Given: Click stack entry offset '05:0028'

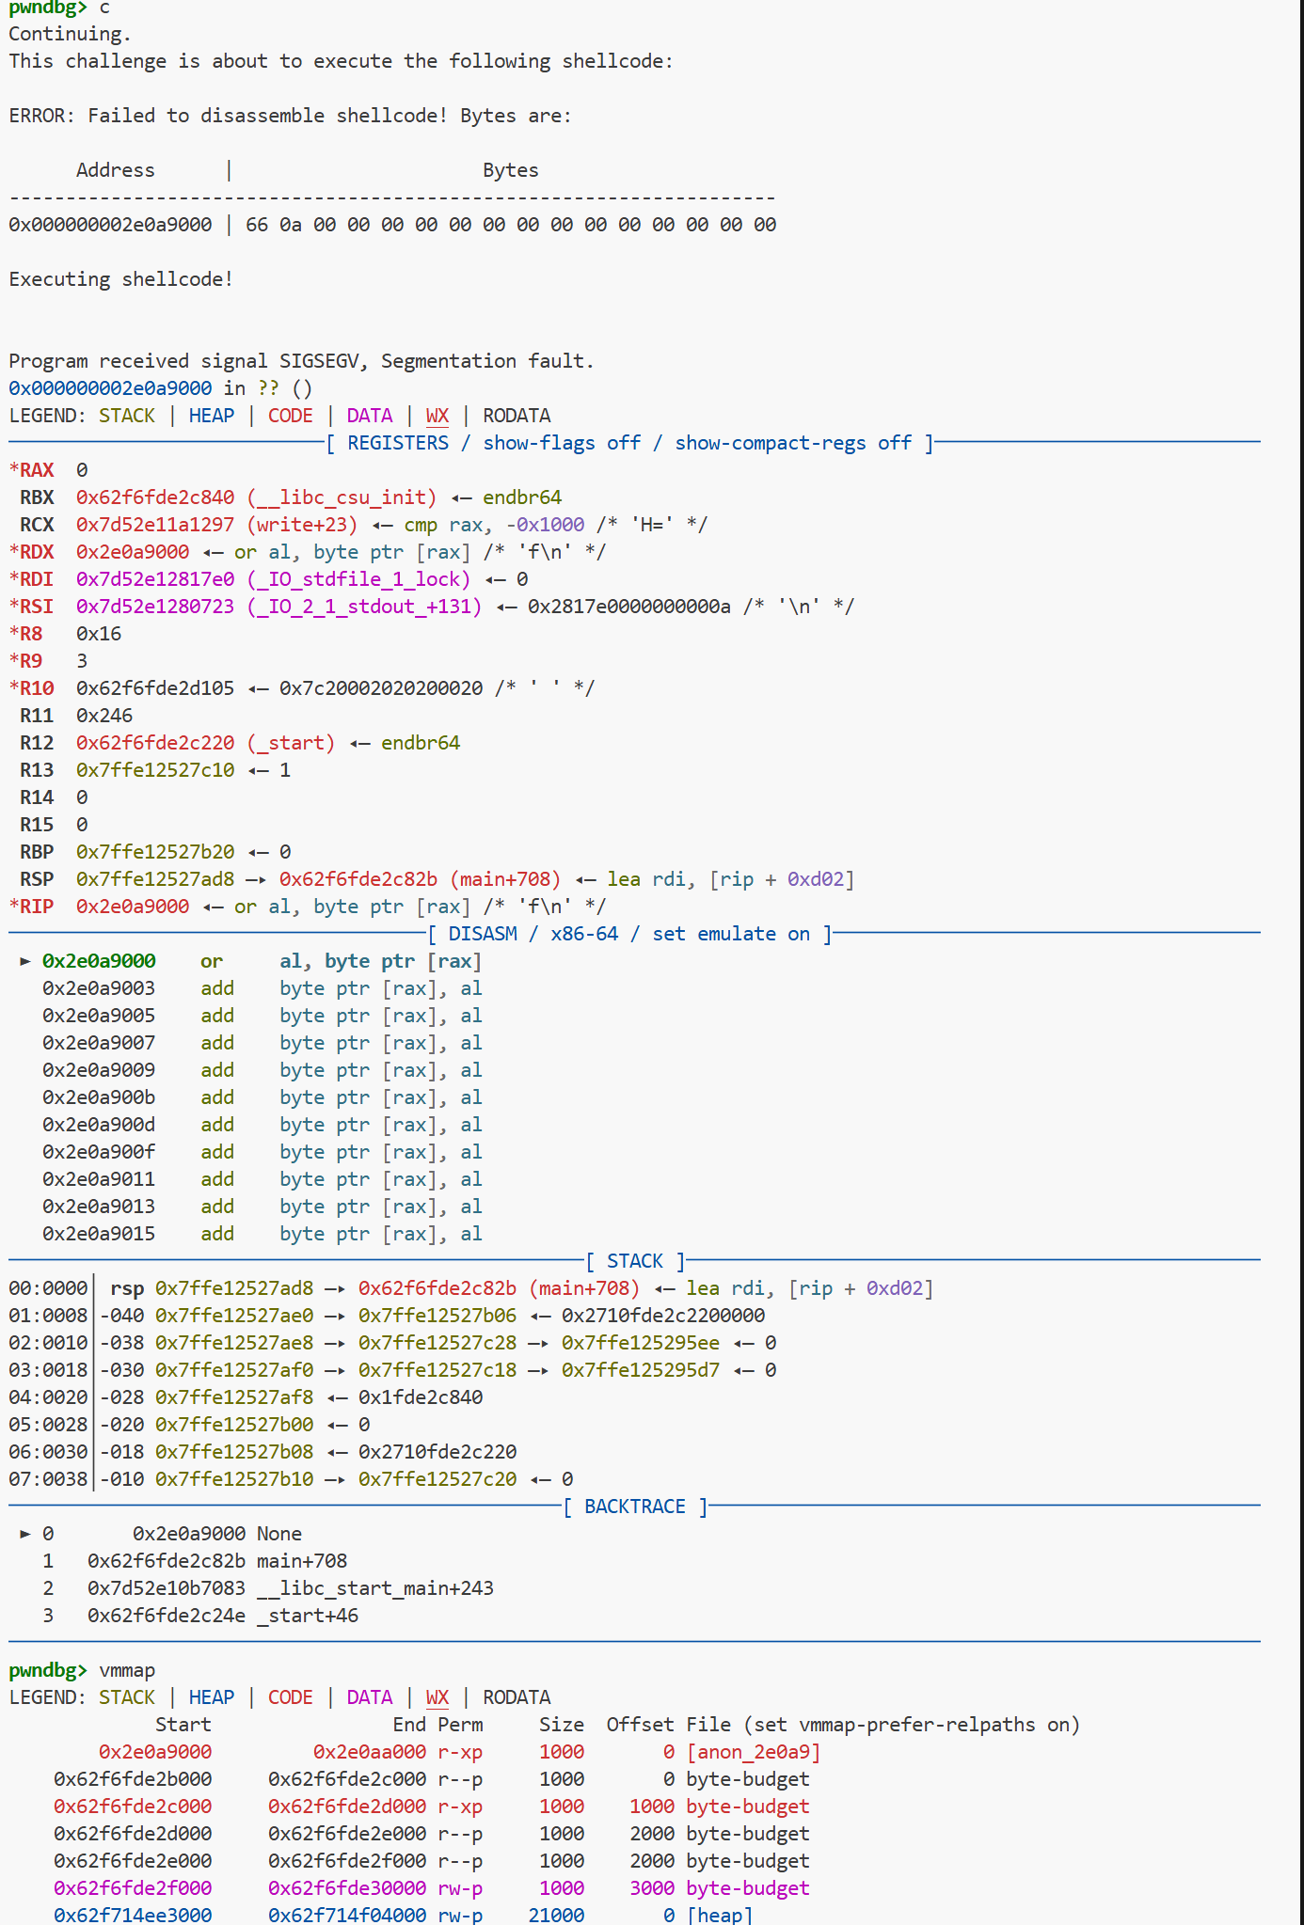Looking at the screenshot, I should point(48,1425).
